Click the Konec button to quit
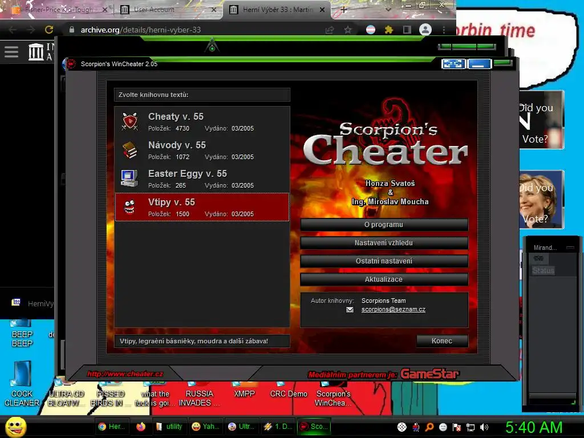 442,341
